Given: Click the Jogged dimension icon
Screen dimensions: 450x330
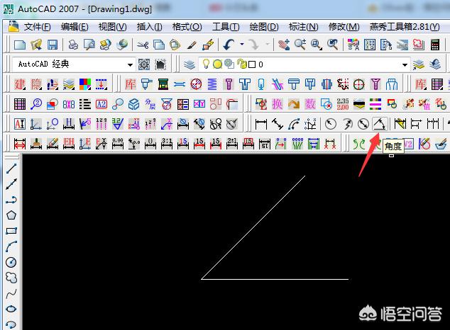Looking at the screenshot, I should click(x=347, y=124).
